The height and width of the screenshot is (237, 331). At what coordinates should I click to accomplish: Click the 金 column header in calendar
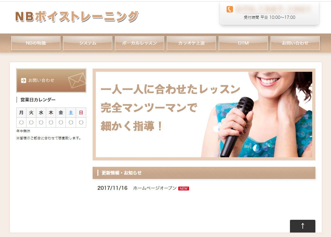coord(61,113)
